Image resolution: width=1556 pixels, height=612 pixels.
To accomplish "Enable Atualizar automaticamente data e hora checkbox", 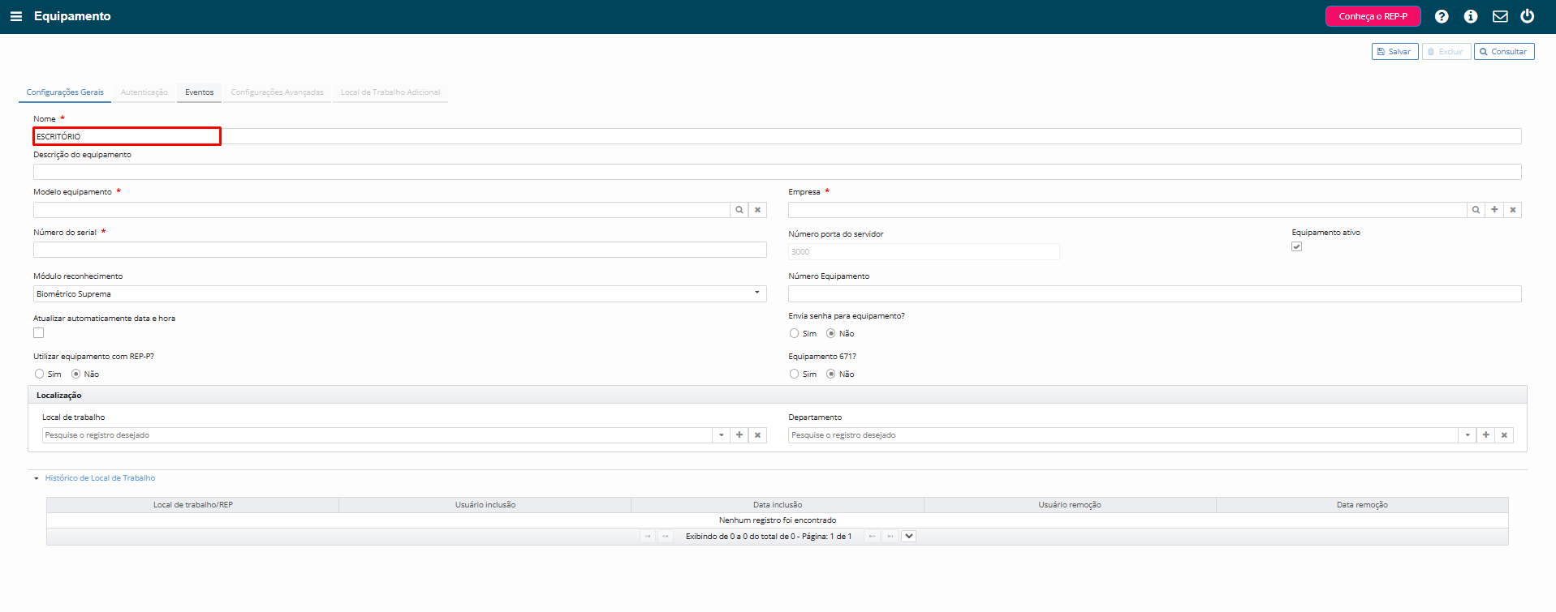I will pyautogui.click(x=38, y=333).
